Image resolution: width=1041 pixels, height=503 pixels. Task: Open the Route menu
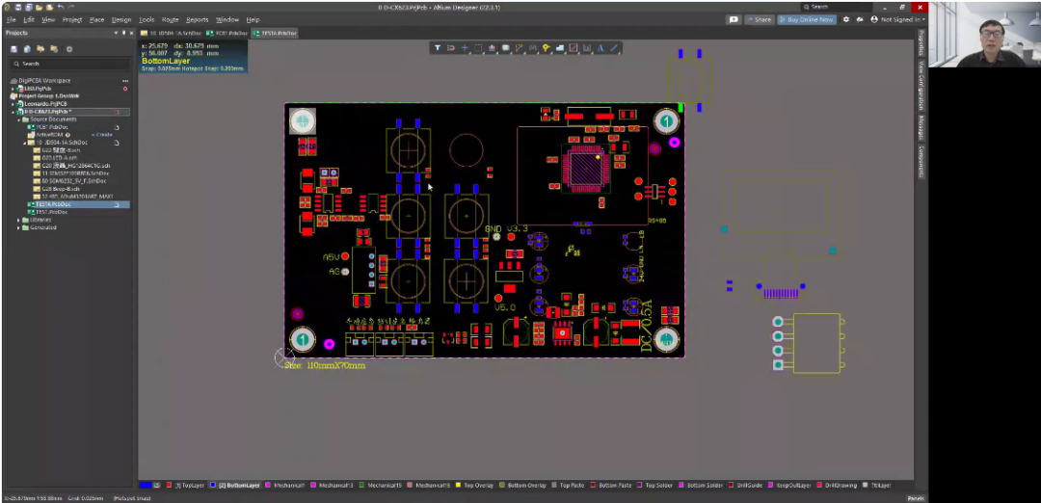(x=170, y=19)
